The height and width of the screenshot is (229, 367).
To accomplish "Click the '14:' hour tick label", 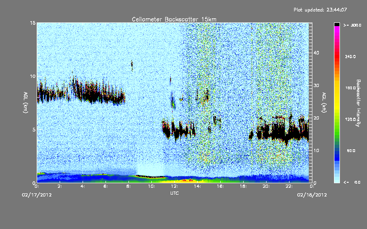I will (197, 186).
